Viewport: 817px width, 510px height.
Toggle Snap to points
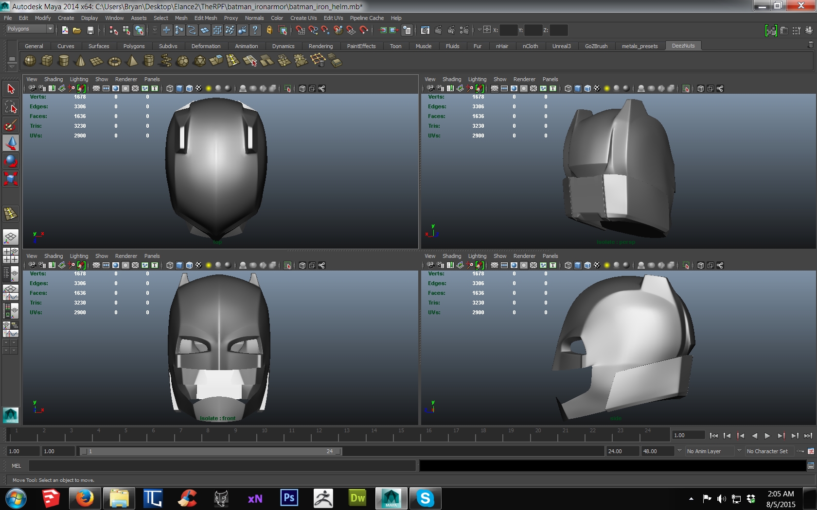(325, 30)
